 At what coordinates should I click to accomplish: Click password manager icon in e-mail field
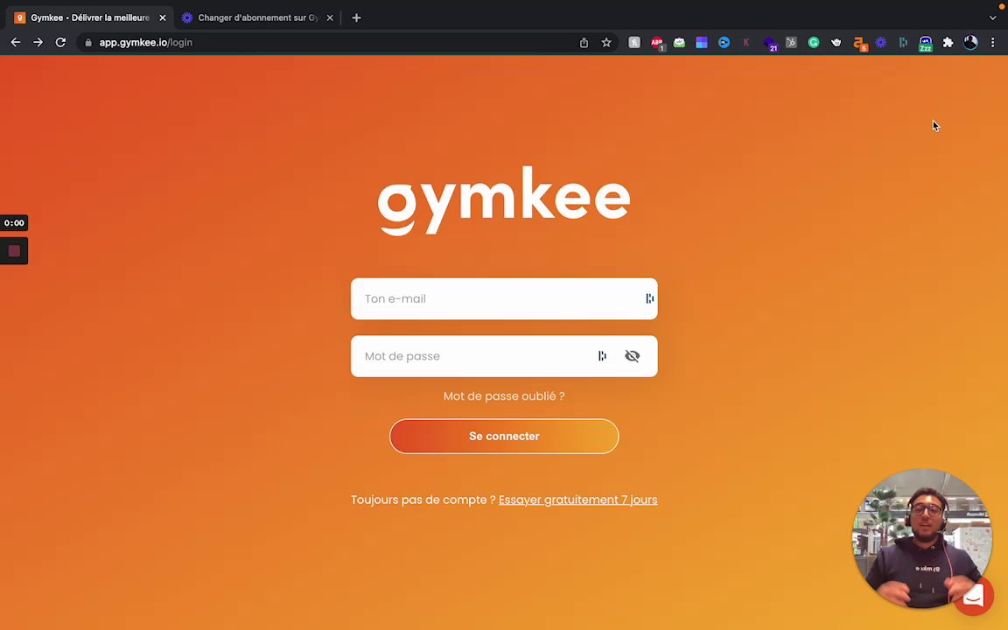(649, 298)
